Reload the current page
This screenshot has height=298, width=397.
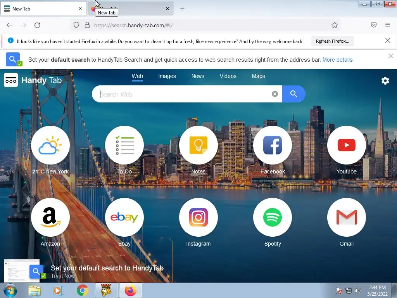[x=37, y=25]
